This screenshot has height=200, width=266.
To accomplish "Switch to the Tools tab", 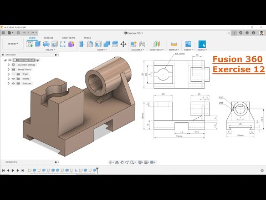I will tap(88, 38).
